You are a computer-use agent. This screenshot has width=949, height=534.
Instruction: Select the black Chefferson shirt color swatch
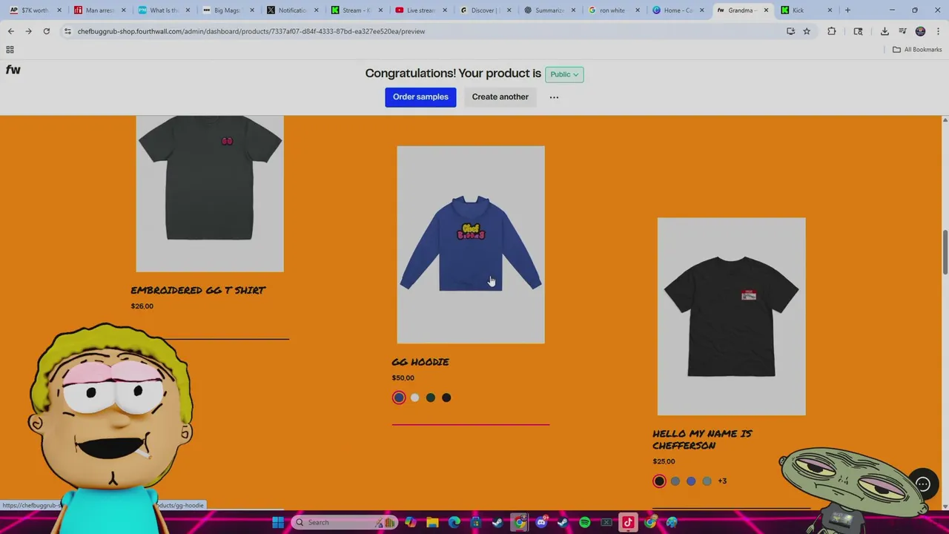tap(659, 481)
